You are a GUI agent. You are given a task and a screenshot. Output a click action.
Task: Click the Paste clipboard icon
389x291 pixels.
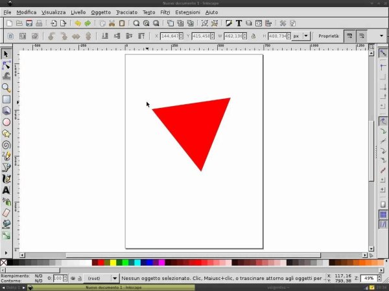[x=122, y=23]
